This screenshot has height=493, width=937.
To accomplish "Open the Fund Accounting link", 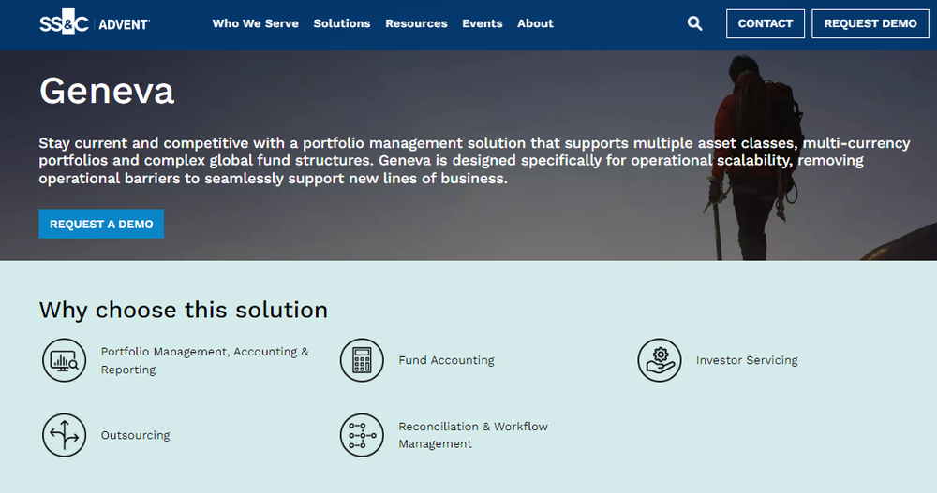I will click(446, 360).
